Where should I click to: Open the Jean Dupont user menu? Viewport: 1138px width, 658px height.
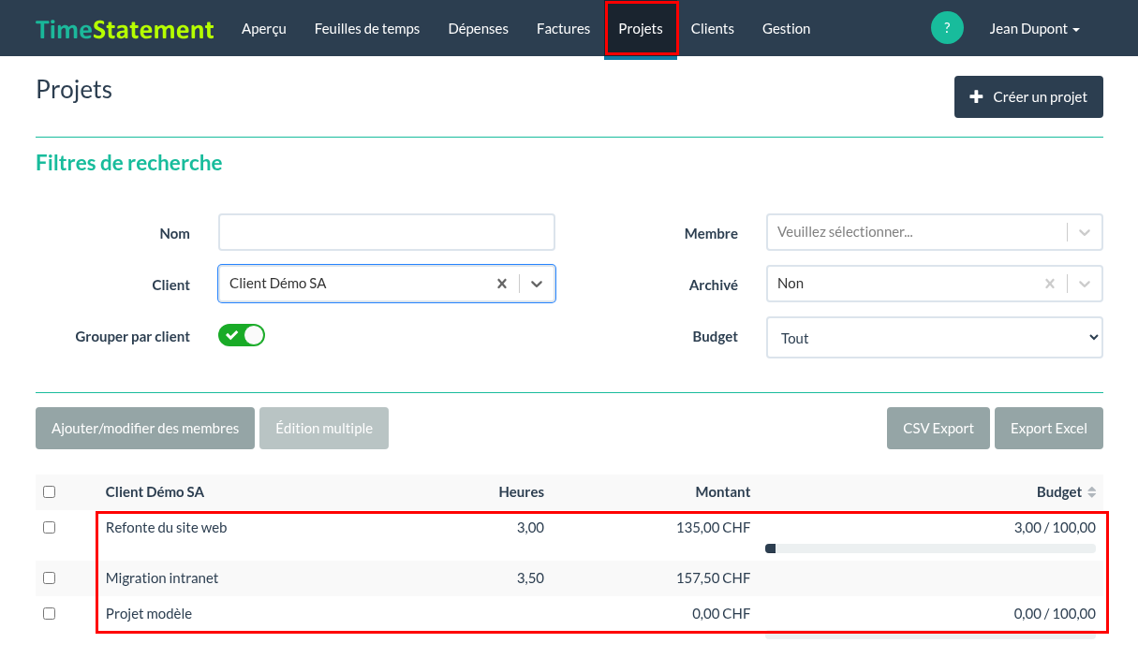pyautogui.click(x=1034, y=28)
